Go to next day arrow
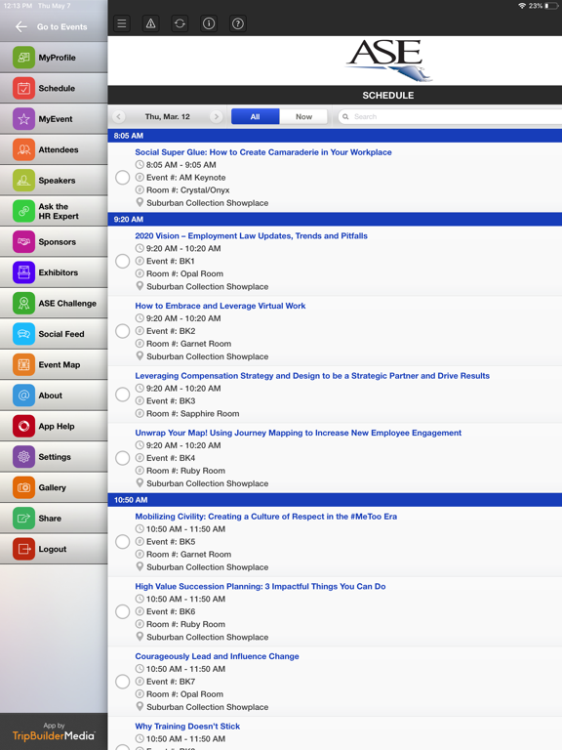The width and height of the screenshot is (562, 750). point(216,117)
